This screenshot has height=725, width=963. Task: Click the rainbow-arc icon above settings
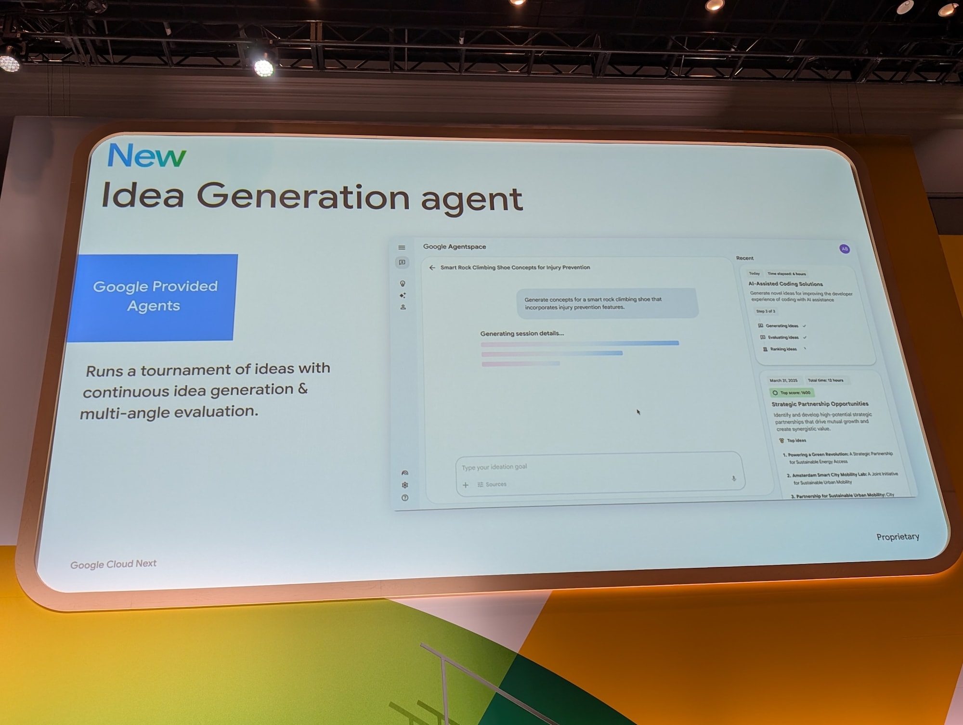pyautogui.click(x=405, y=473)
